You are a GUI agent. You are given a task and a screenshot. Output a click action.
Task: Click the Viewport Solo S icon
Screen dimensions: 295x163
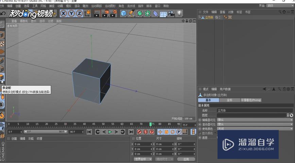pos(2,105)
